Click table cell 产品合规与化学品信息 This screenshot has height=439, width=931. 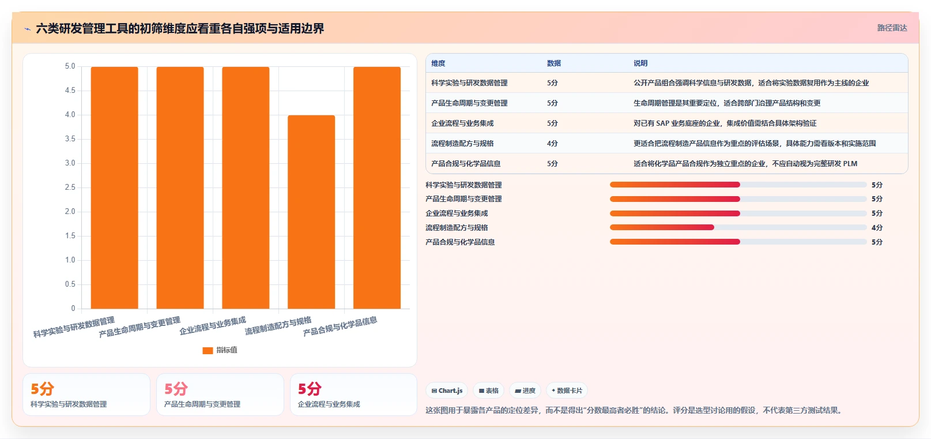[x=466, y=164]
